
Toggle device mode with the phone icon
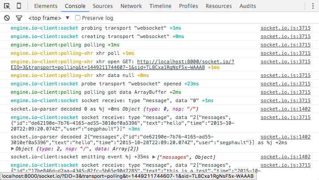(x=19, y=6)
